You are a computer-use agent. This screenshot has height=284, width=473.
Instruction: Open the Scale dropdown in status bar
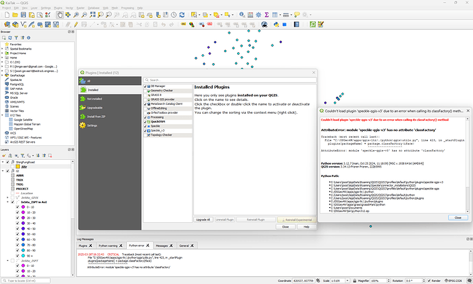coord(348,281)
